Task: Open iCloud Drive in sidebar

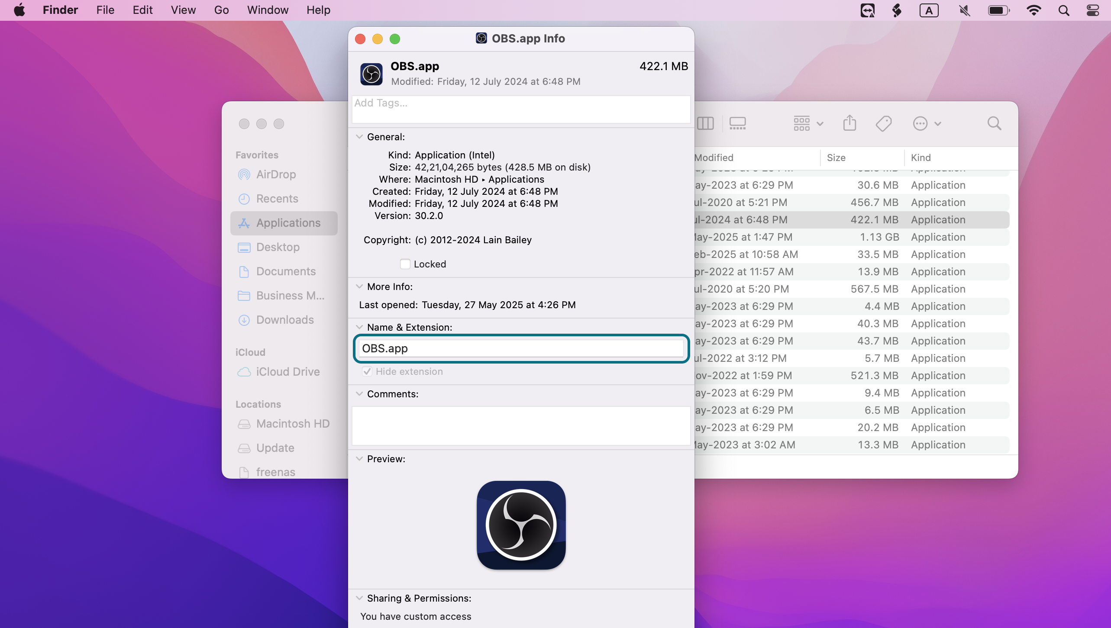Action: 284,372
